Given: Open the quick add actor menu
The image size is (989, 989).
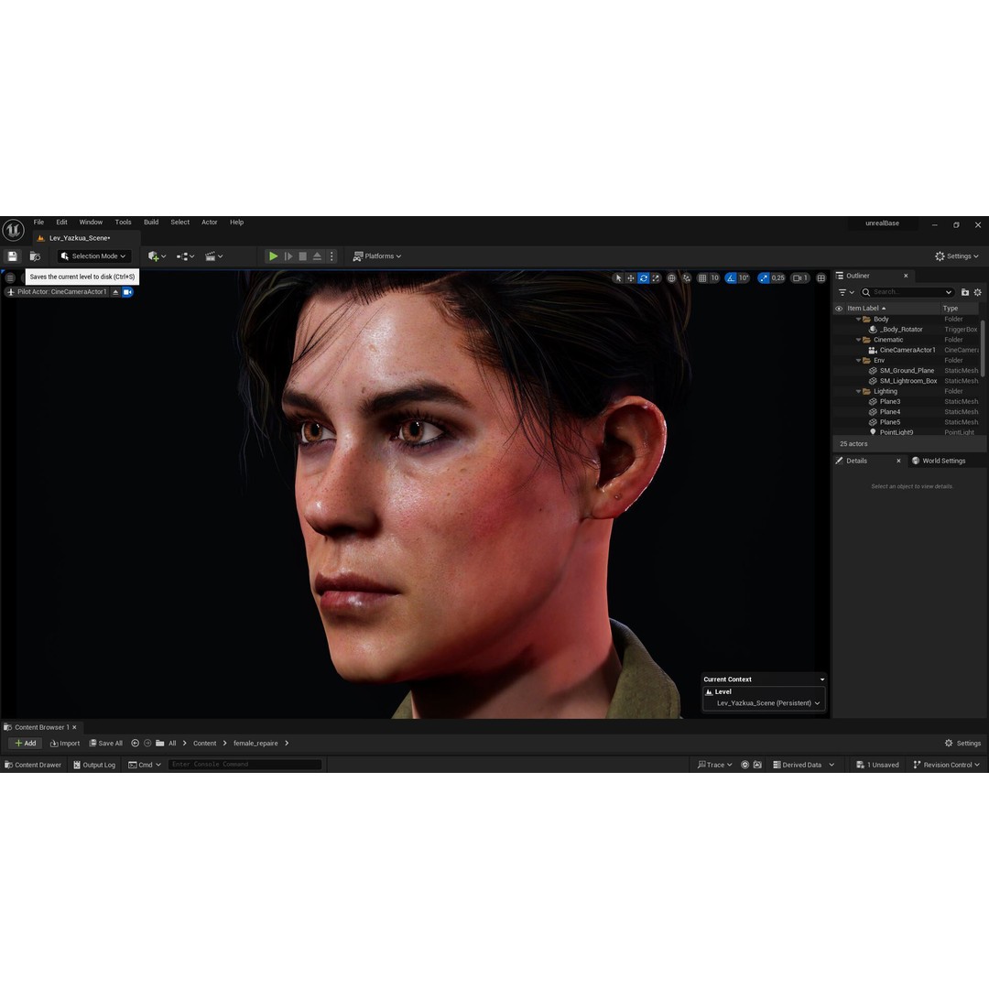Looking at the screenshot, I should [x=157, y=256].
